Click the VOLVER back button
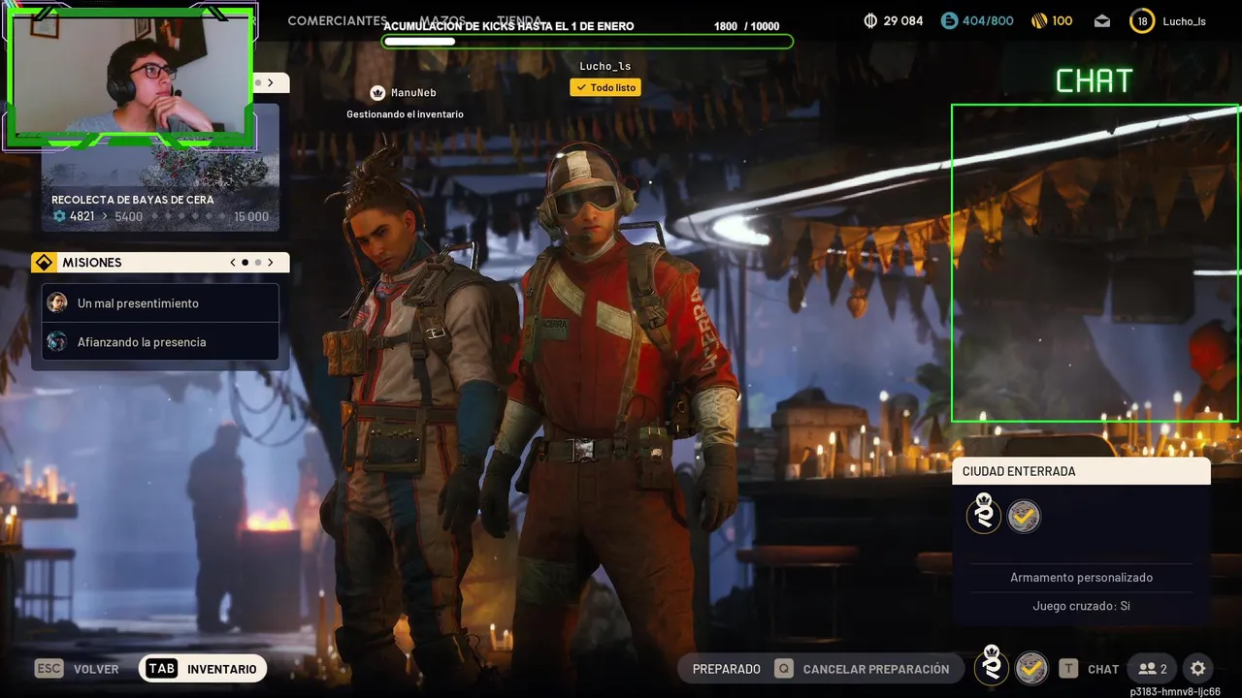Screen dimensions: 1242x698 click(x=96, y=669)
